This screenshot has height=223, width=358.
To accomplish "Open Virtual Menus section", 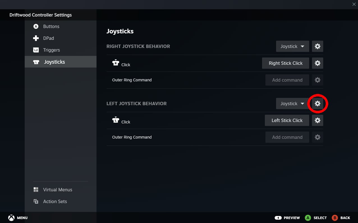I will 61,190.
